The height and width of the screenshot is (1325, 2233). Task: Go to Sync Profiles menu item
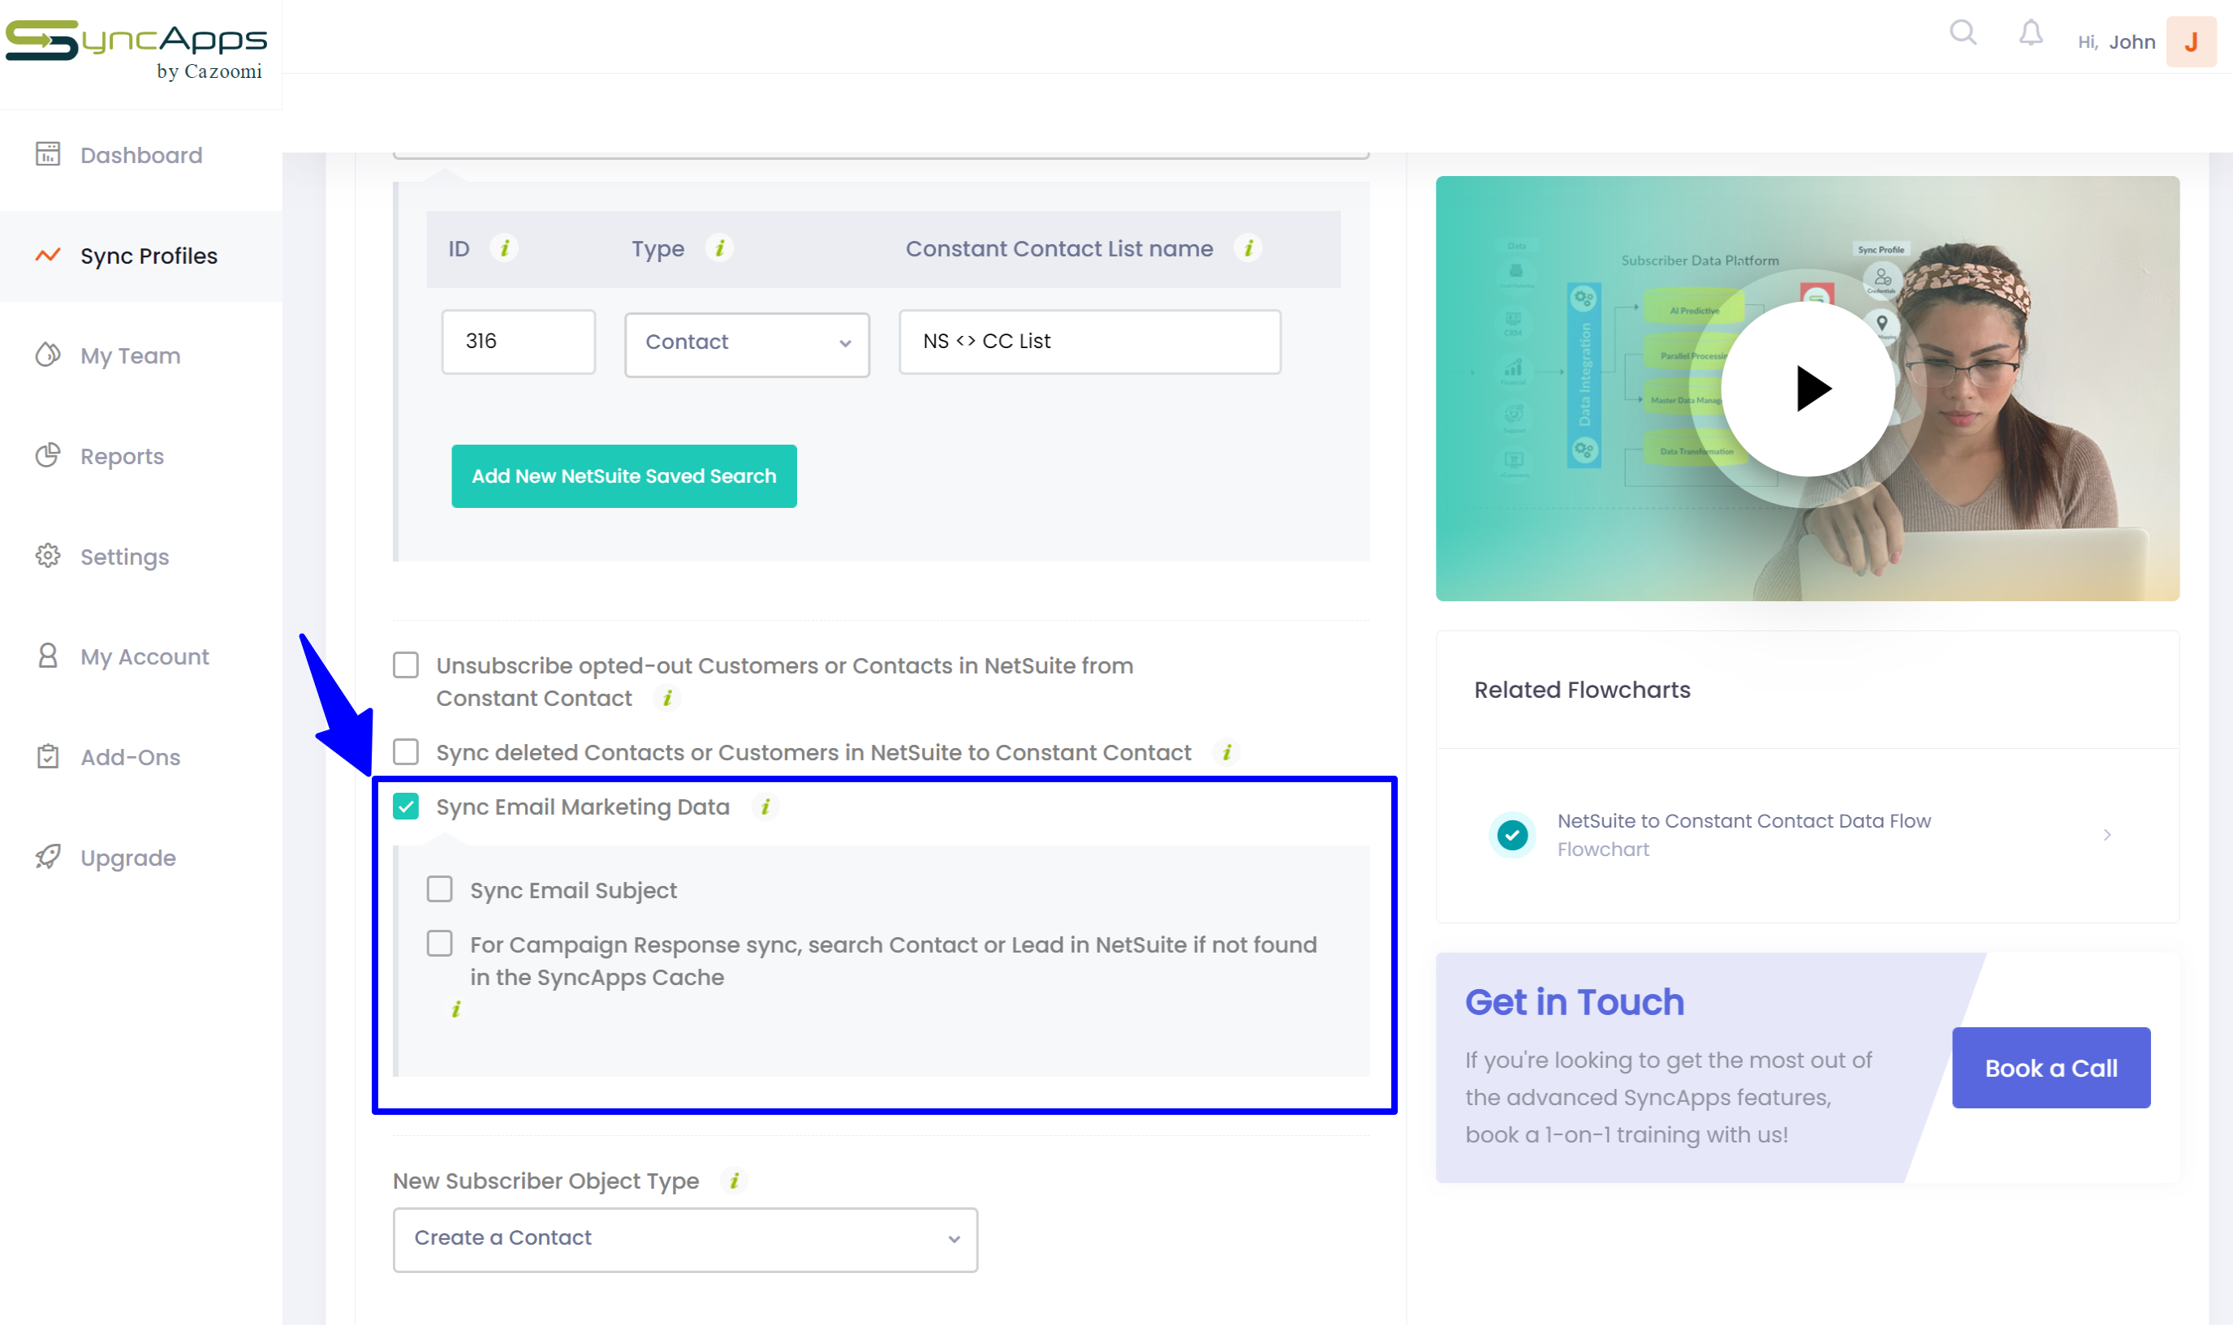pos(141,256)
